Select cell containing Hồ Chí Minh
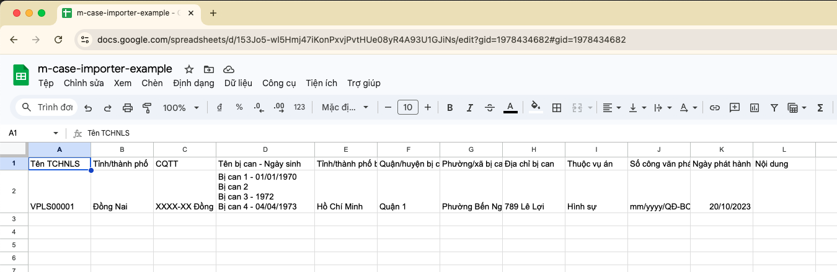This screenshot has width=837, height=272. tap(345, 206)
